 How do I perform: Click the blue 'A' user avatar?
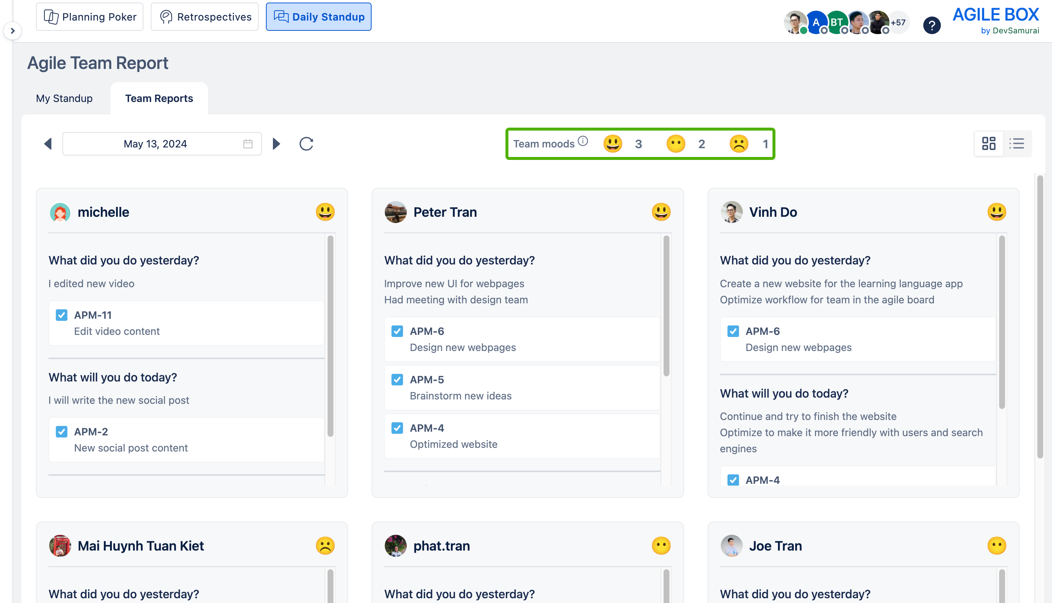coord(815,22)
